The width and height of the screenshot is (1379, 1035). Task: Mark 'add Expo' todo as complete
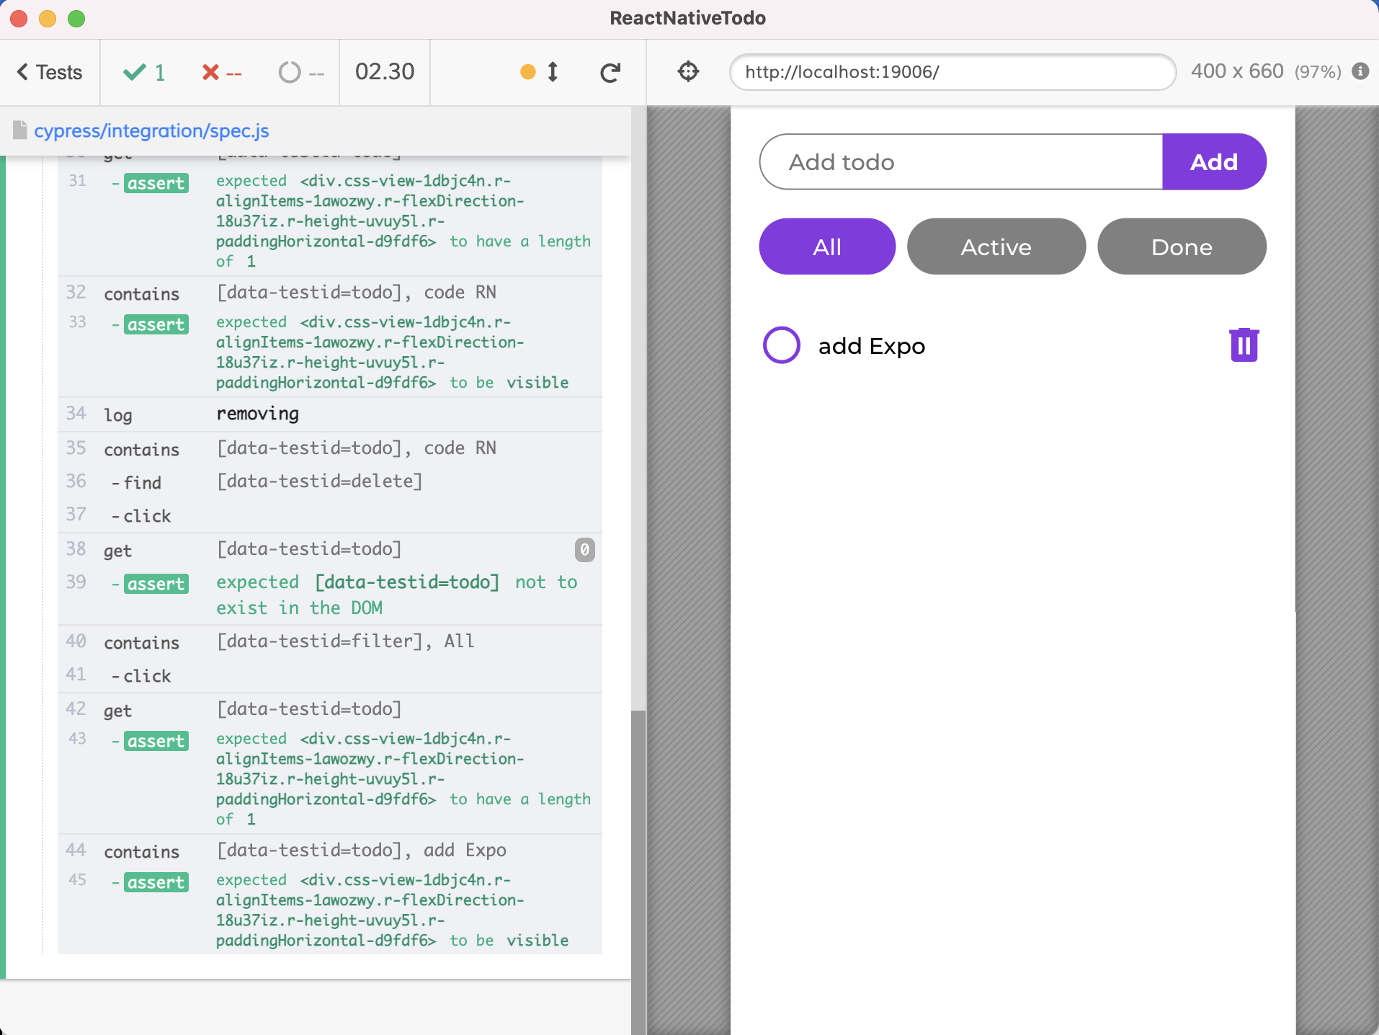[782, 345]
